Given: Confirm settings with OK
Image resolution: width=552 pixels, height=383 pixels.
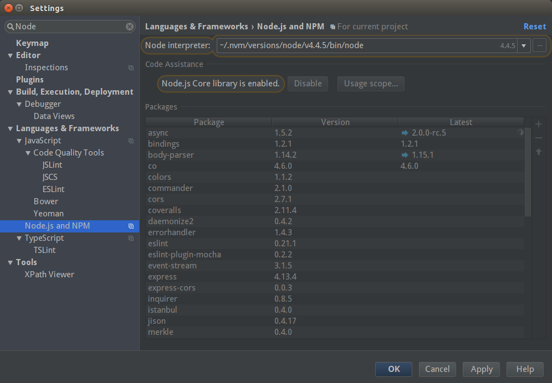Looking at the screenshot, I should (394, 369).
